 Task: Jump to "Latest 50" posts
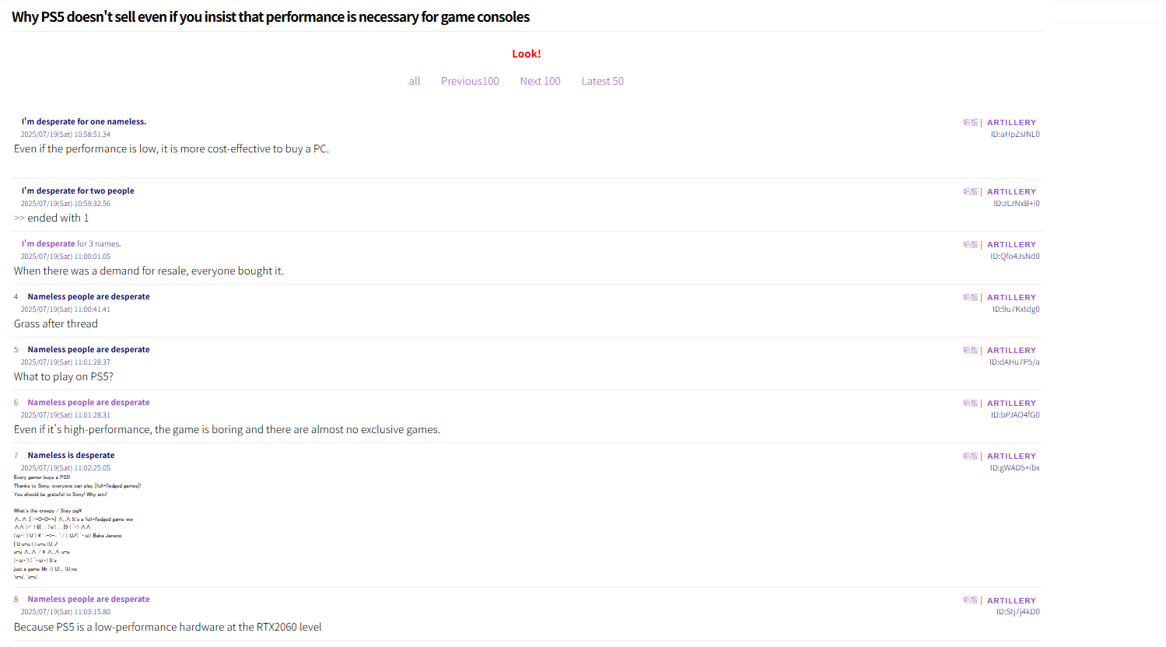click(x=602, y=81)
